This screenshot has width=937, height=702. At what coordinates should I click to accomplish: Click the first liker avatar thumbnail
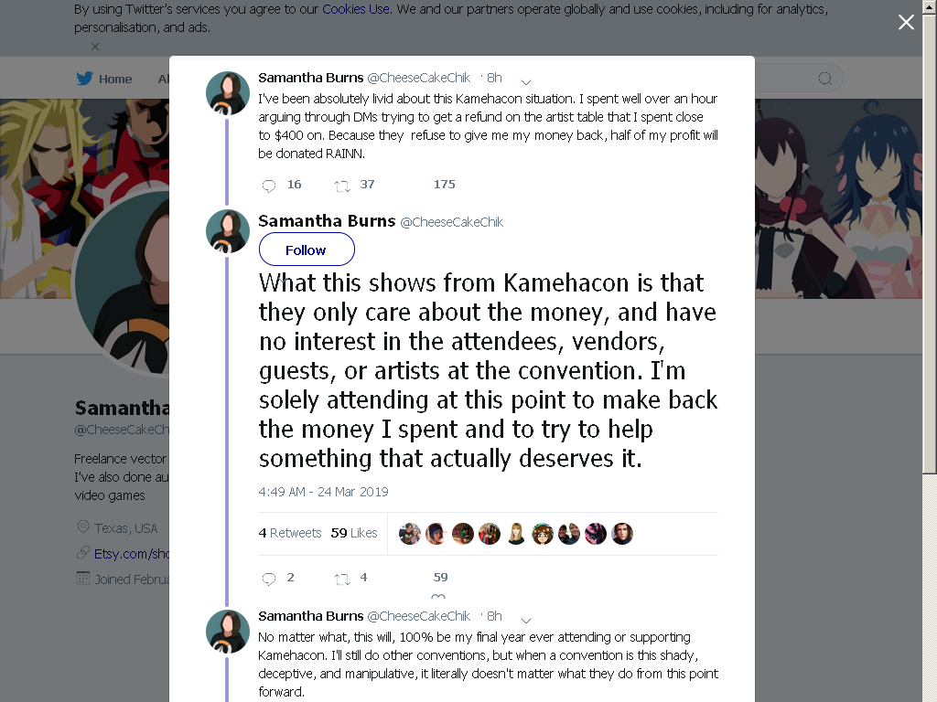pyautogui.click(x=409, y=534)
